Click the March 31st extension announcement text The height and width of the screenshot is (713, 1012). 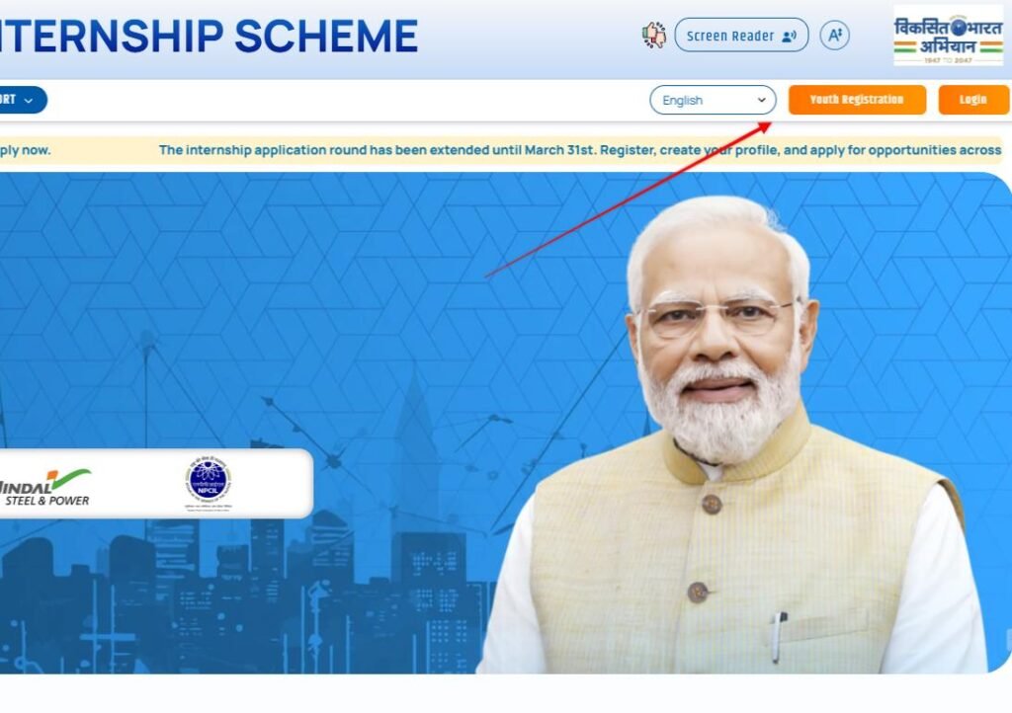pyautogui.click(x=579, y=150)
